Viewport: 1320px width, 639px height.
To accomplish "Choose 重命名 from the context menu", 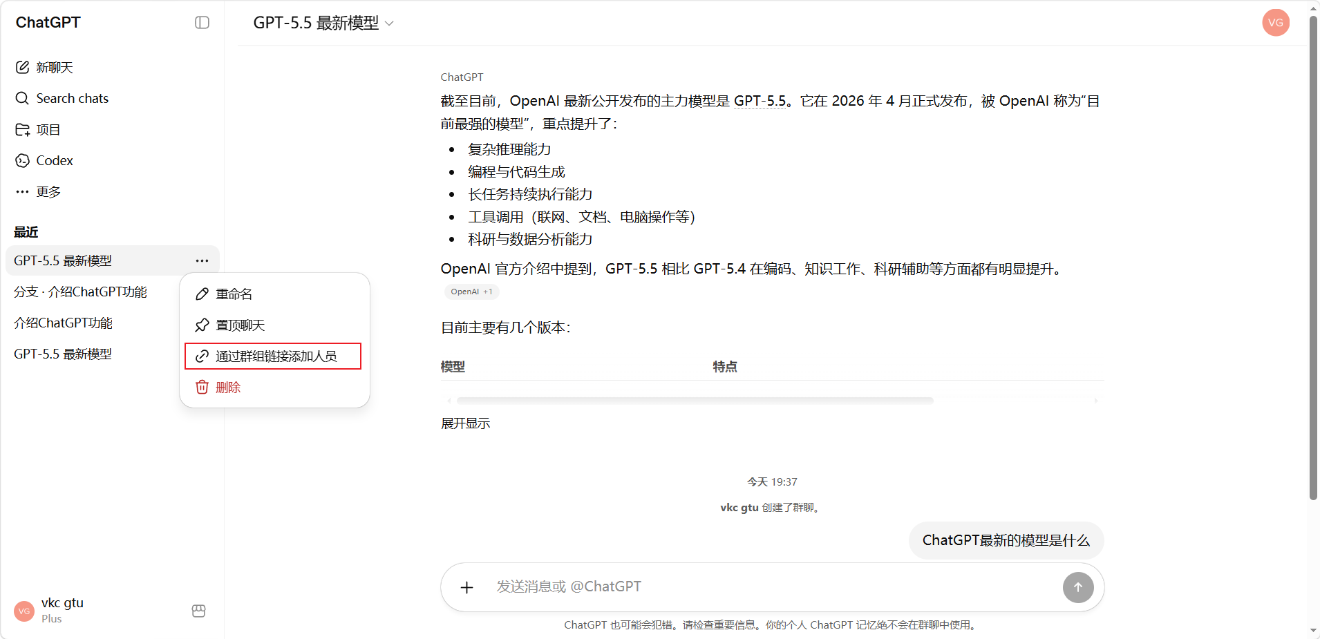I will [274, 294].
